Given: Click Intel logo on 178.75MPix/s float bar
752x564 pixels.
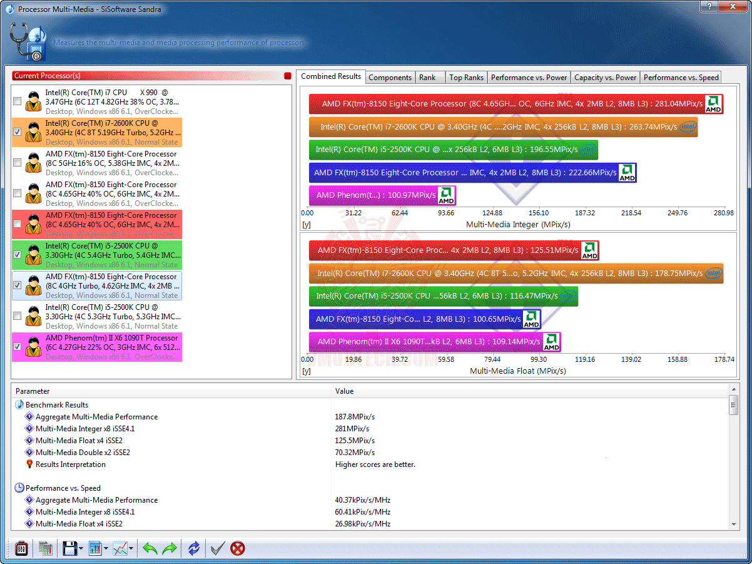Looking at the screenshot, I should [713, 273].
